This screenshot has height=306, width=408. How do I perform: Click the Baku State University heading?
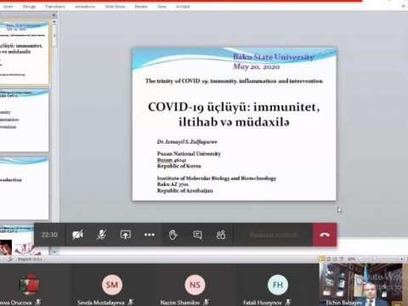click(x=274, y=57)
